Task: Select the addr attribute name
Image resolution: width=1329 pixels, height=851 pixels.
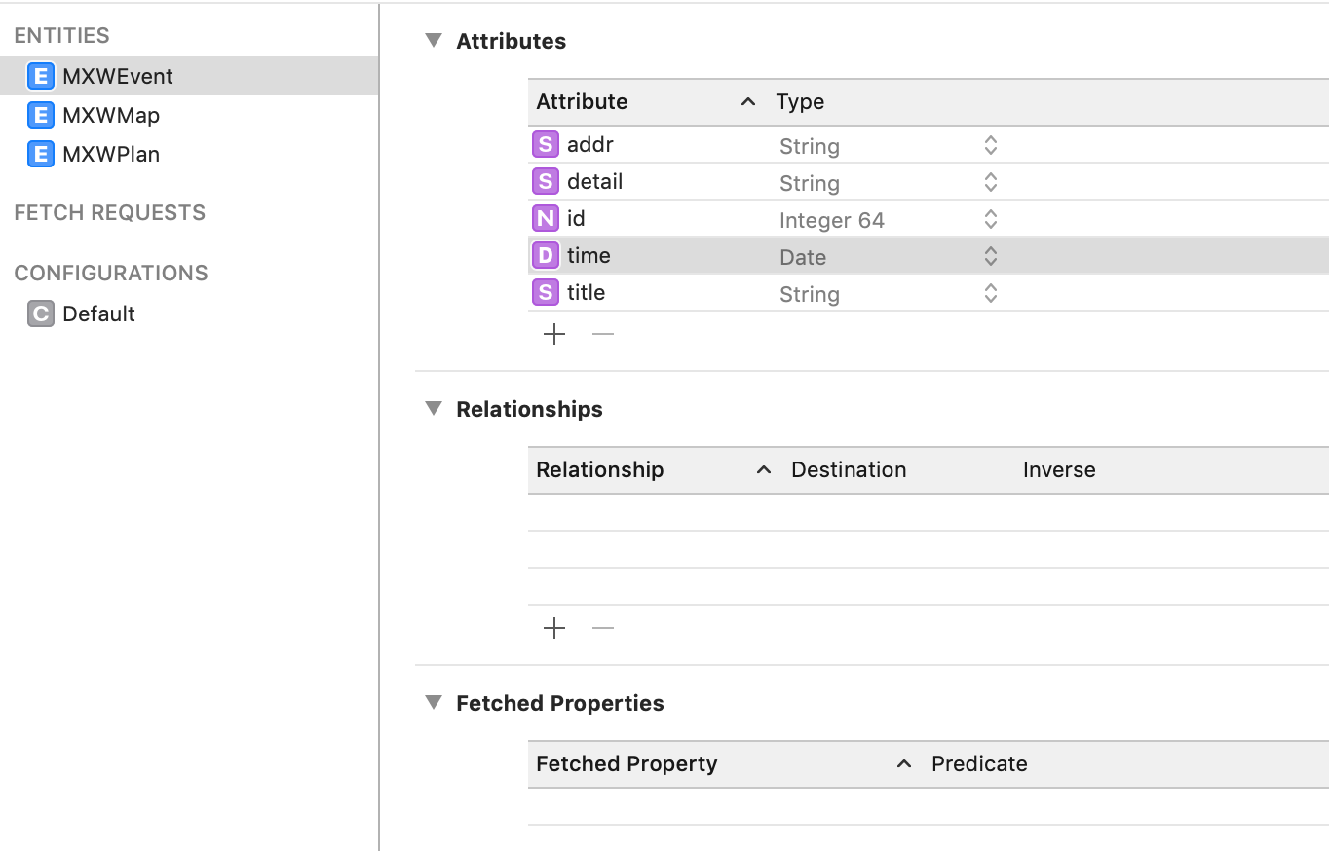Action: pos(590,144)
